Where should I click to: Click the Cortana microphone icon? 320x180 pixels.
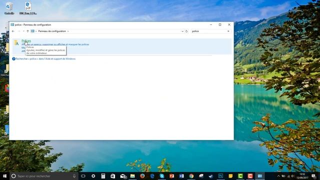pos(74,176)
